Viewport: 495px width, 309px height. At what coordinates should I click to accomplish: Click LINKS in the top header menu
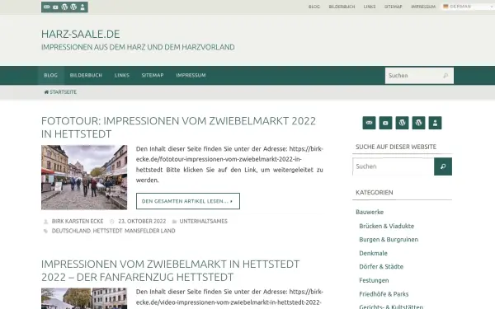[370, 7]
